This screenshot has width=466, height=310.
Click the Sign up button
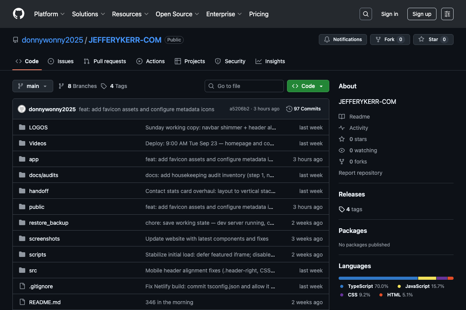422,14
